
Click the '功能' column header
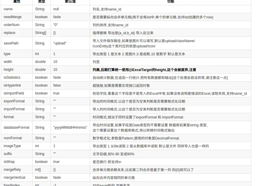pyautogui.click(x=170, y=2)
